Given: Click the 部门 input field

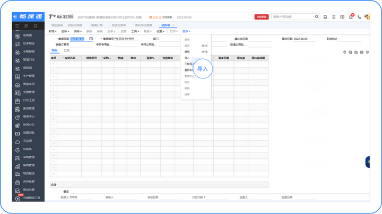Looking at the screenshot, I should click(170, 39).
